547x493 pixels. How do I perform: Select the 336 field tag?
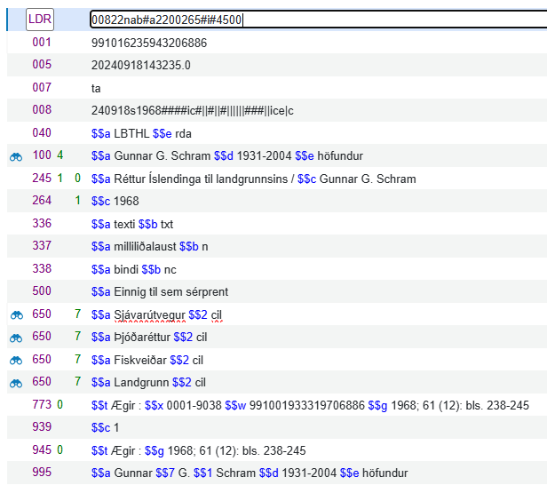point(42,223)
